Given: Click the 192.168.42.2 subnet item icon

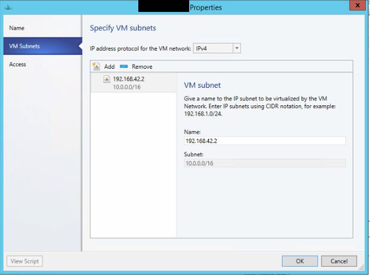Looking at the screenshot, I should pos(107,79).
